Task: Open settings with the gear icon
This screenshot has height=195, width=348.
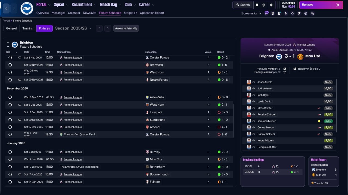Action: pyautogui.click(x=271, y=5)
